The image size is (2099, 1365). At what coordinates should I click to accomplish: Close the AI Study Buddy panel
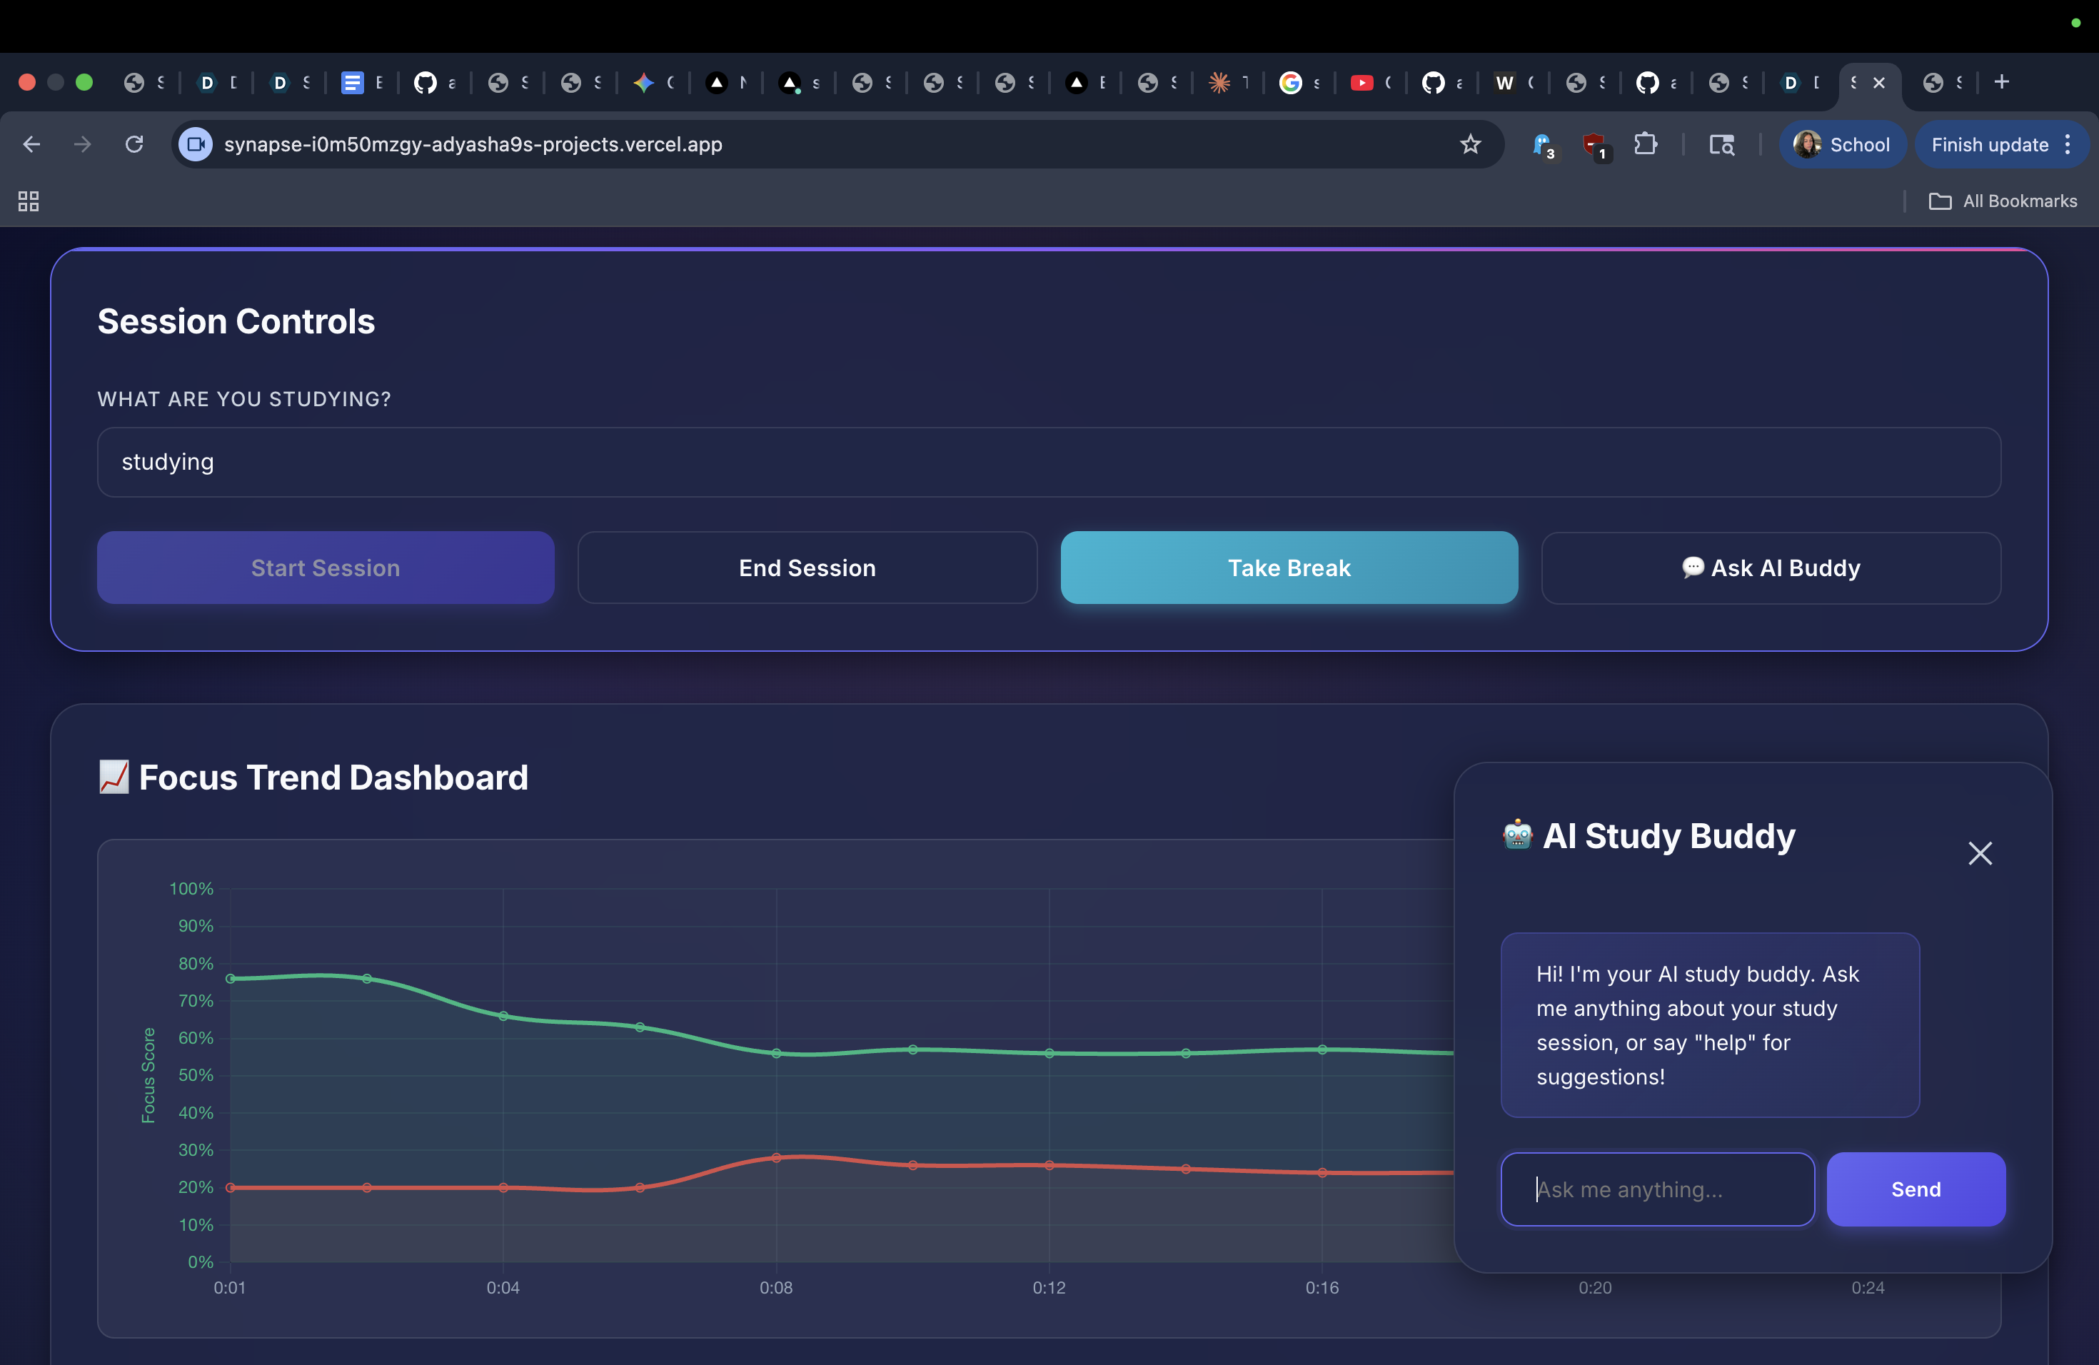click(1979, 852)
